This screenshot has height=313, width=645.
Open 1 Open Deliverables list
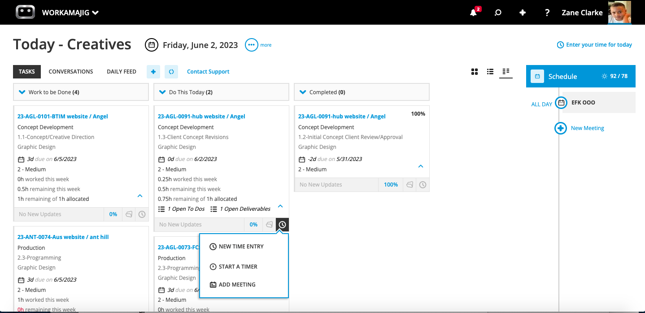240,209
